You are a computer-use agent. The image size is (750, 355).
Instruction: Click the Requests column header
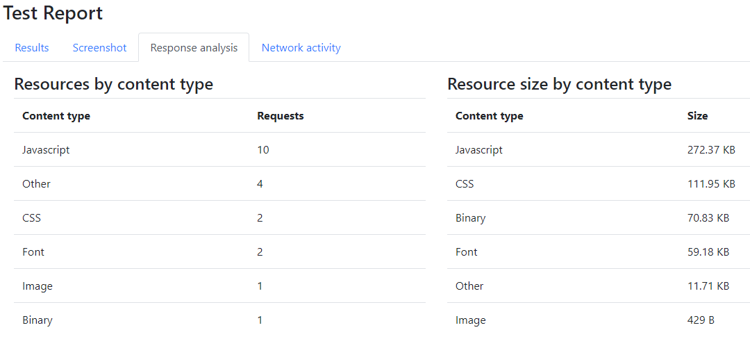point(281,116)
